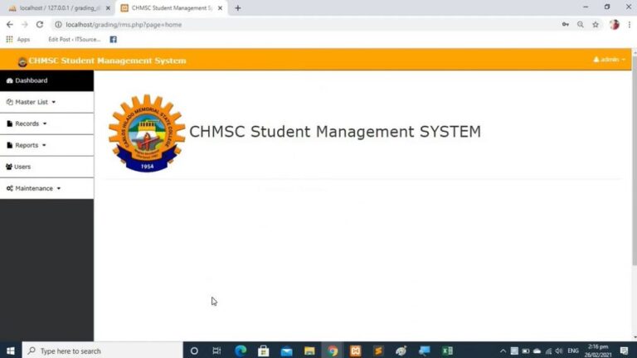Screen dimensions: 637x358
Task: Open the saved passwords key icon
Action: [565, 25]
